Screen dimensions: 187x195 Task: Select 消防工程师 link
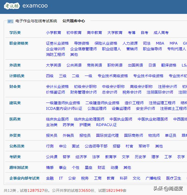click(55, 54)
